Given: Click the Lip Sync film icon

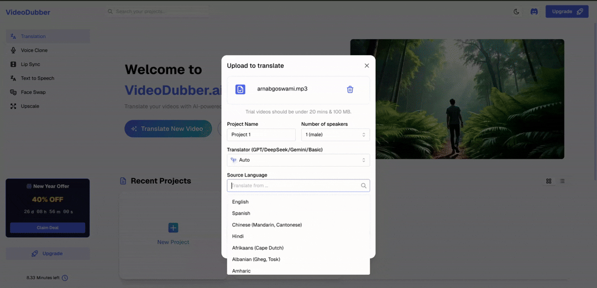Looking at the screenshot, I should pyautogui.click(x=13, y=64).
